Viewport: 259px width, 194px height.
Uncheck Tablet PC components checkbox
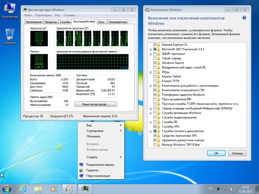point(155,90)
